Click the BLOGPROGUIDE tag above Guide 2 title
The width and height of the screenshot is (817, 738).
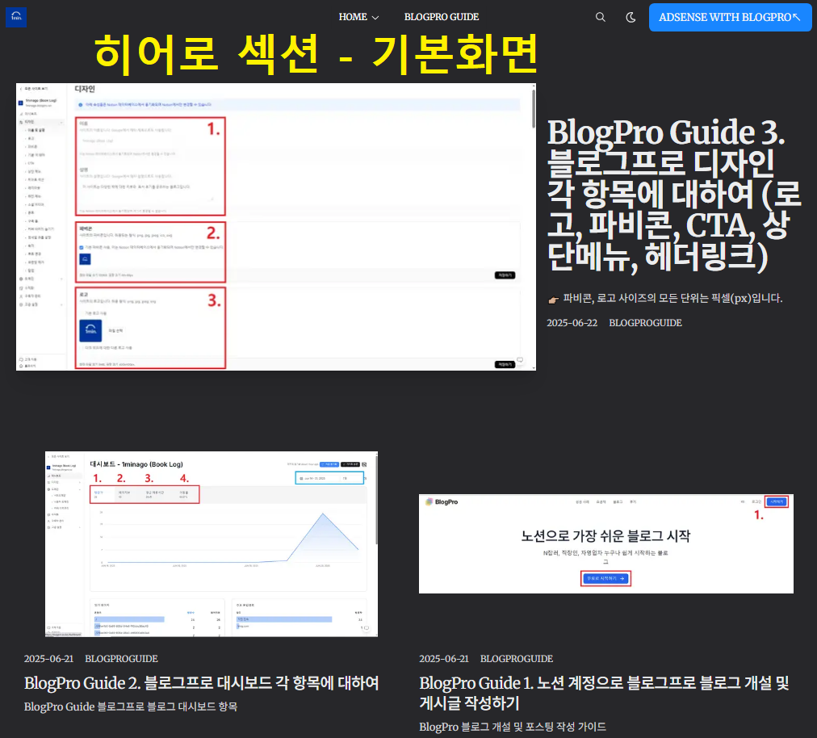pos(121,659)
